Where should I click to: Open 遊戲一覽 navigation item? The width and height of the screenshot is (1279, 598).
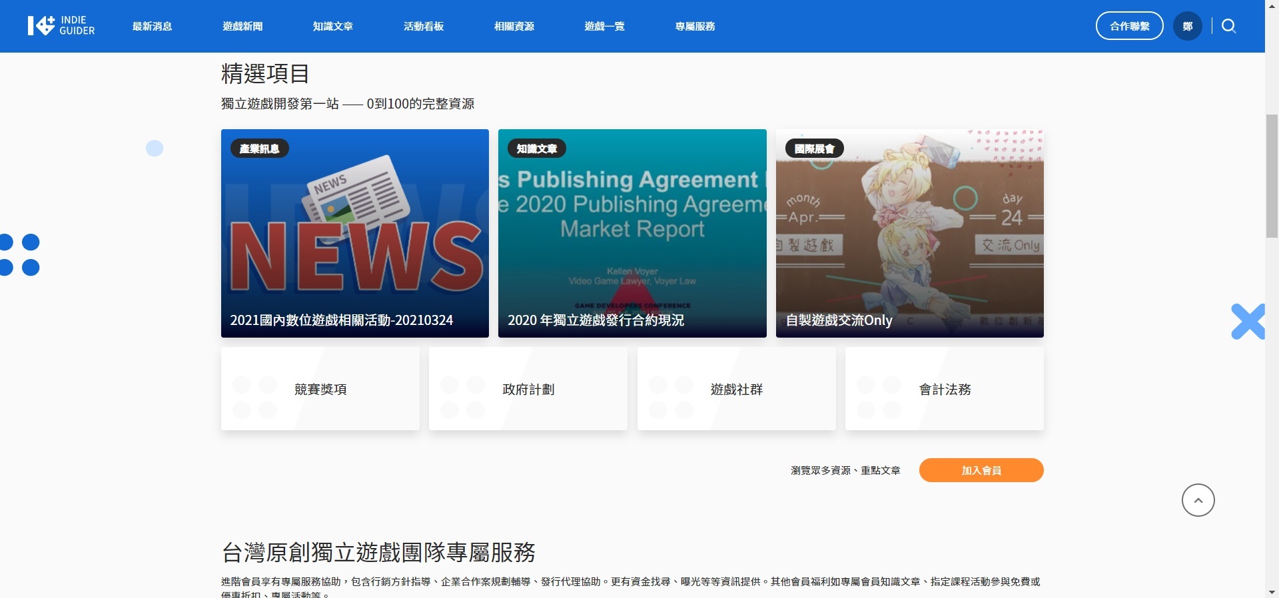[605, 26]
